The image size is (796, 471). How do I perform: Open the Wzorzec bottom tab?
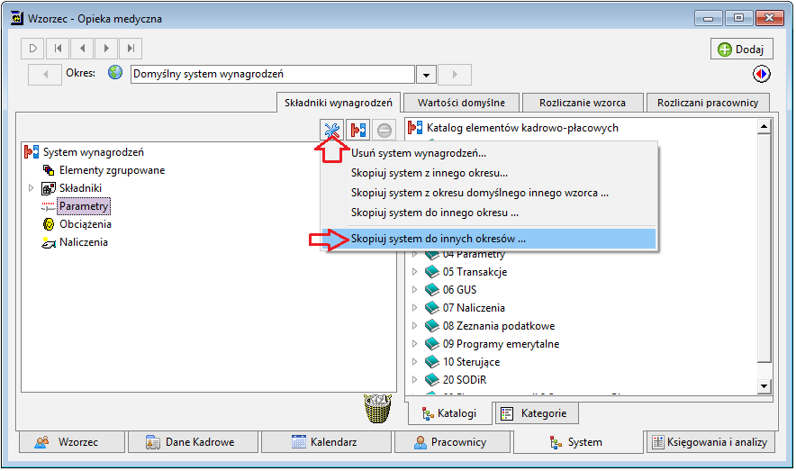coord(71,442)
